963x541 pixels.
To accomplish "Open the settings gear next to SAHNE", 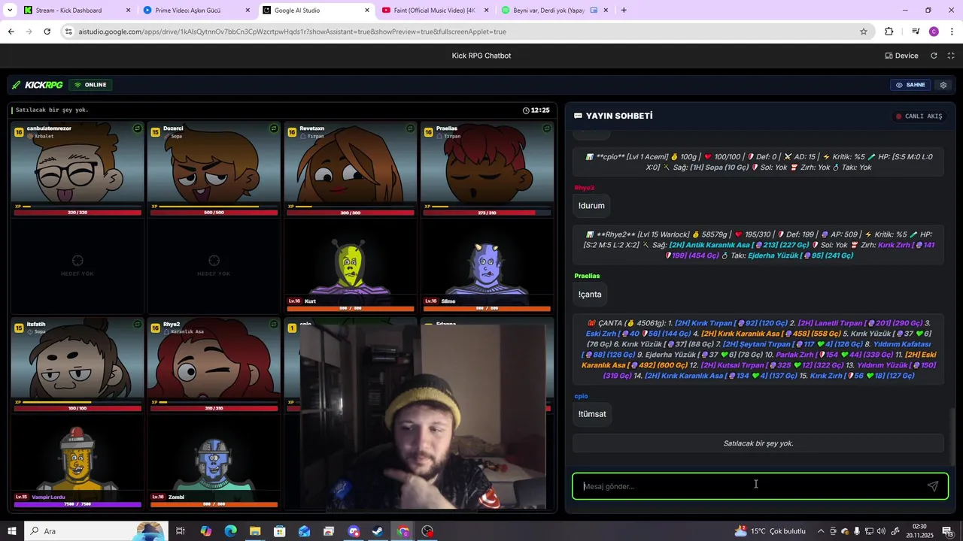I will 943,85.
